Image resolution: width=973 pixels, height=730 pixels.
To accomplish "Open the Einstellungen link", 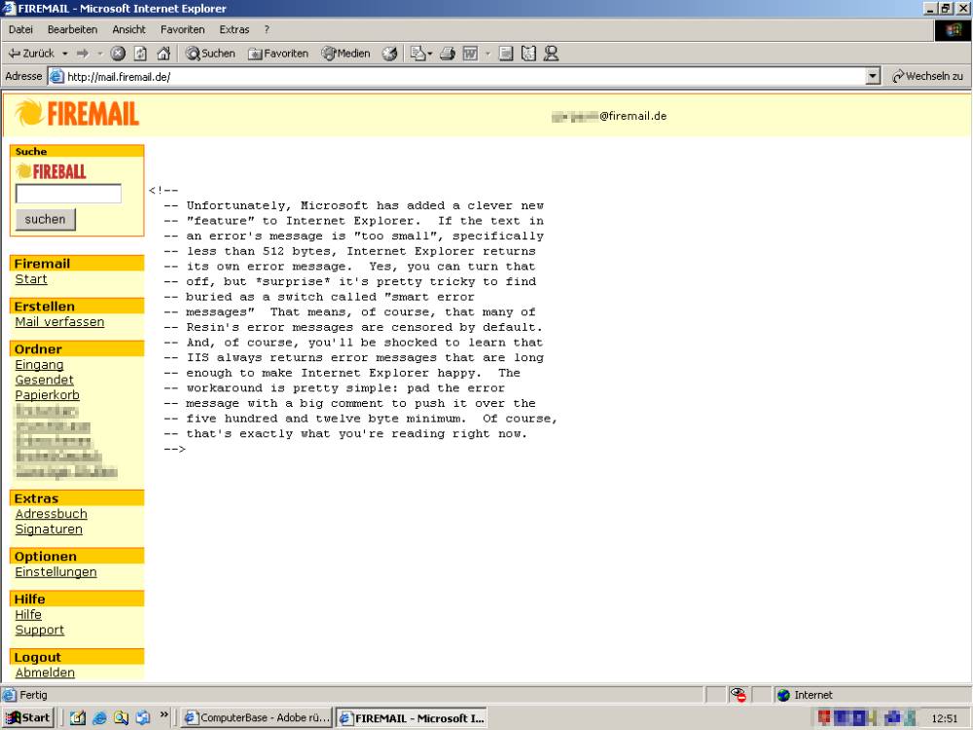I will point(55,572).
